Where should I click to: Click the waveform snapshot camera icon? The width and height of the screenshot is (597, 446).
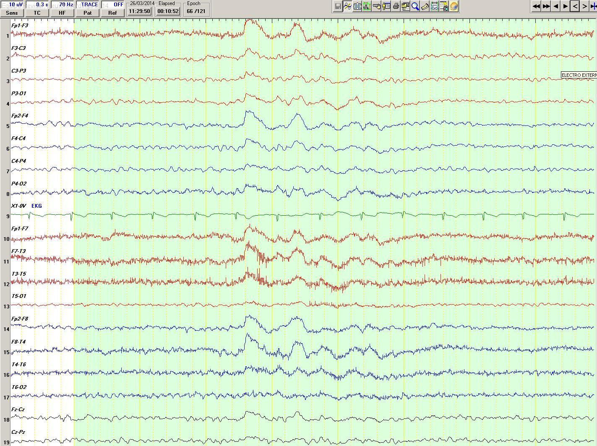[444, 6]
